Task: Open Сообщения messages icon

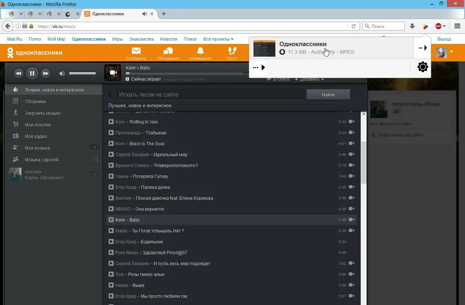Action: coord(136,53)
